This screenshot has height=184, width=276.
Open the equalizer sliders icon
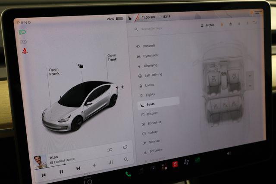(110, 162)
